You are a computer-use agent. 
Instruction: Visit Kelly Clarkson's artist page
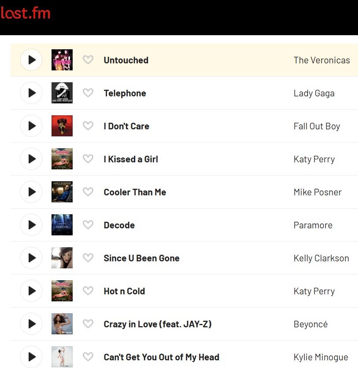tap(321, 258)
